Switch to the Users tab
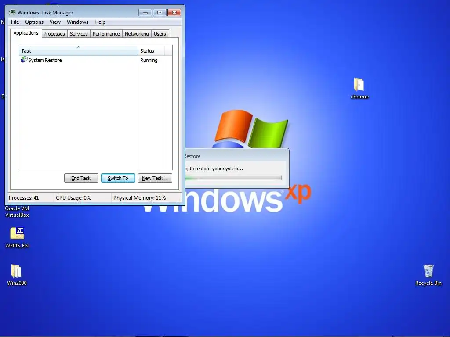 (x=160, y=34)
